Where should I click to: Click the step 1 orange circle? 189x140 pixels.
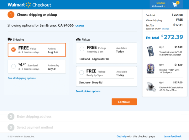click(11, 15)
